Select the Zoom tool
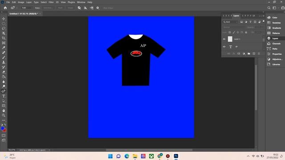The width and height of the screenshot is (285, 160). tap(4, 116)
